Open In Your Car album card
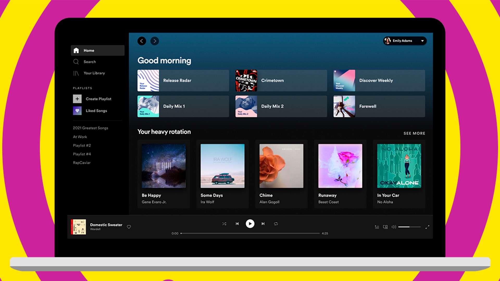This screenshot has width=500, height=281. 399,174
